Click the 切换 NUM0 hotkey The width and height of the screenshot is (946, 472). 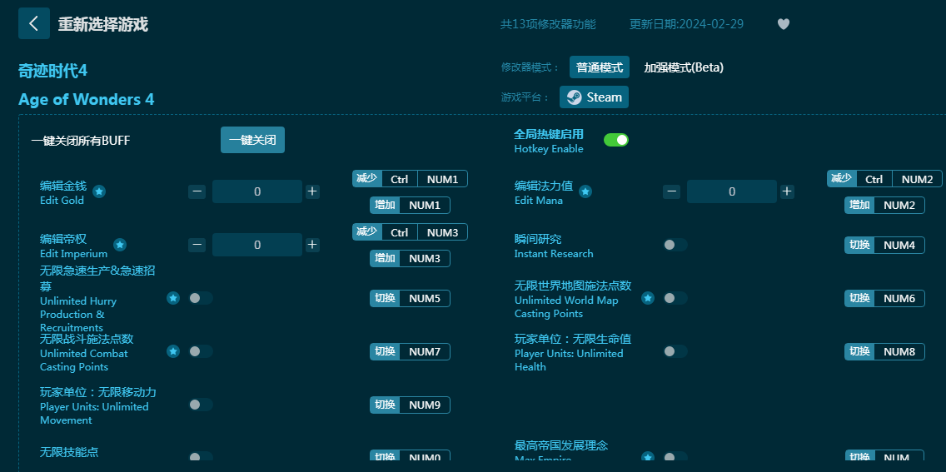click(411, 456)
